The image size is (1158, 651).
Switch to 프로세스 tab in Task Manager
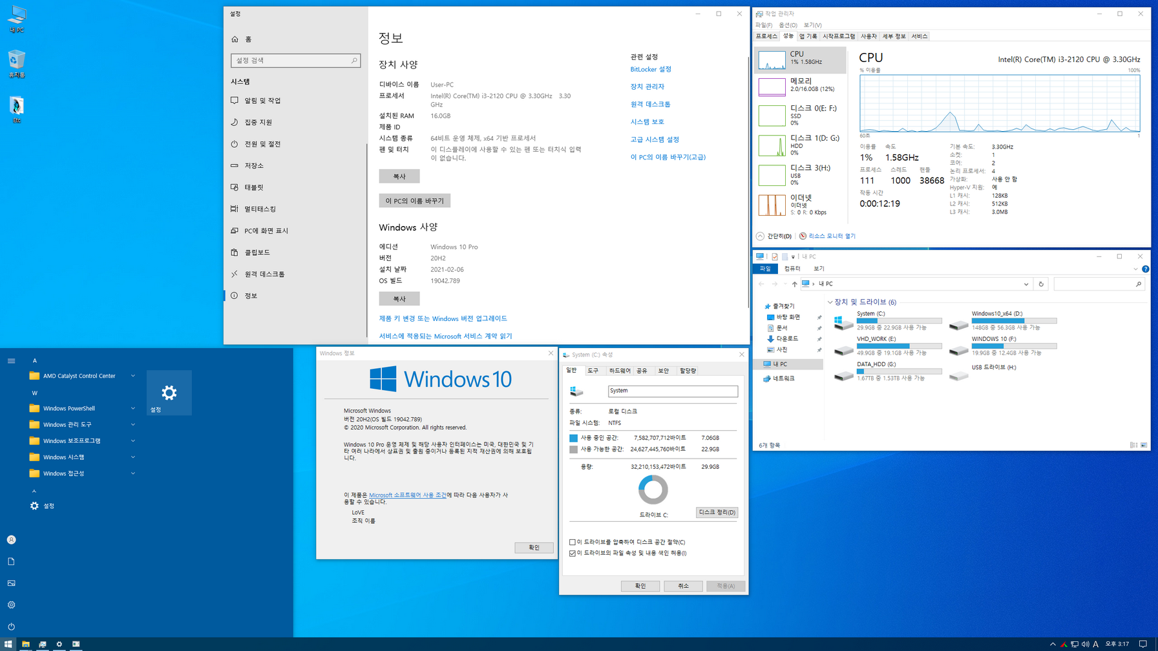766,37
